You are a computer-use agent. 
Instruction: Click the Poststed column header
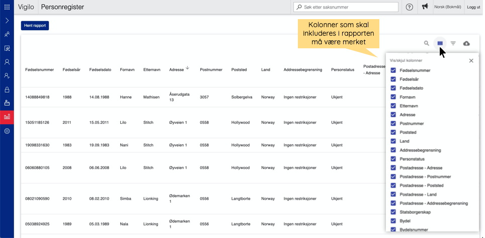tap(239, 70)
